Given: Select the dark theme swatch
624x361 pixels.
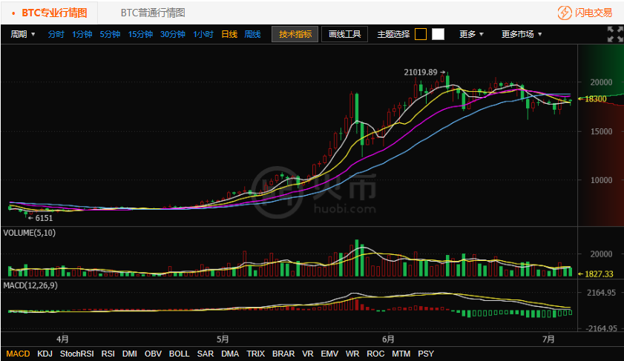Looking at the screenshot, I should click(421, 34).
